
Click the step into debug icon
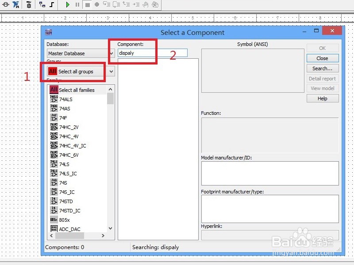click(x=107, y=4)
